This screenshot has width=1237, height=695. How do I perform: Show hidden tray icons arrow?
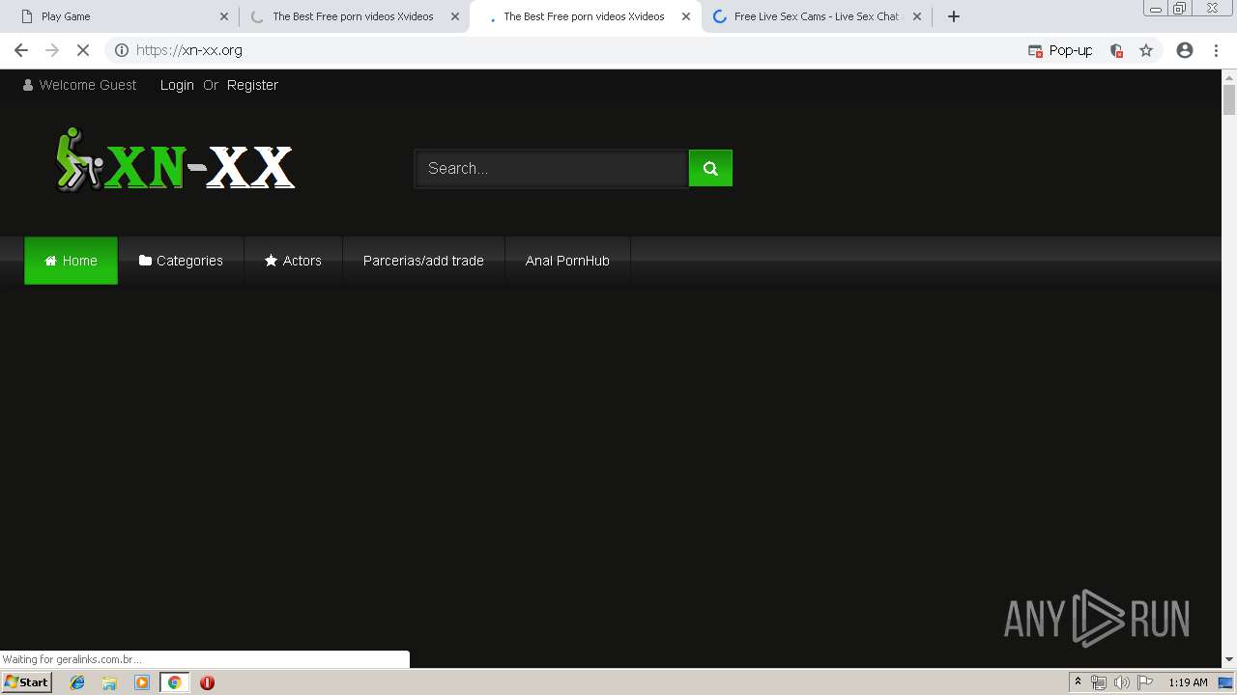1078,682
